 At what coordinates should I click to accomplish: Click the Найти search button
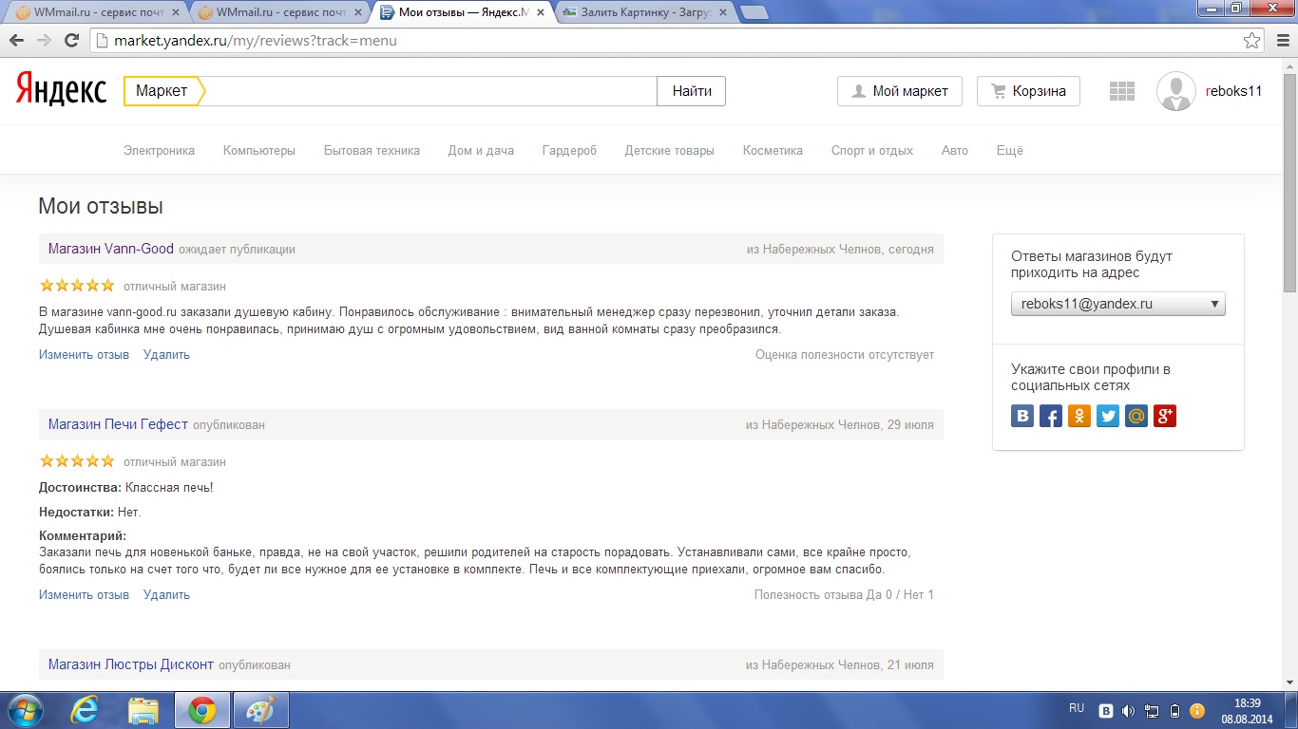click(692, 91)
